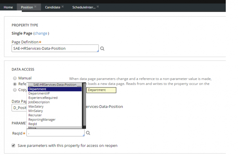Viewport: 238px width, 155px height.
Task: Choose MaxSalary from the list
Action: [55, 107]
